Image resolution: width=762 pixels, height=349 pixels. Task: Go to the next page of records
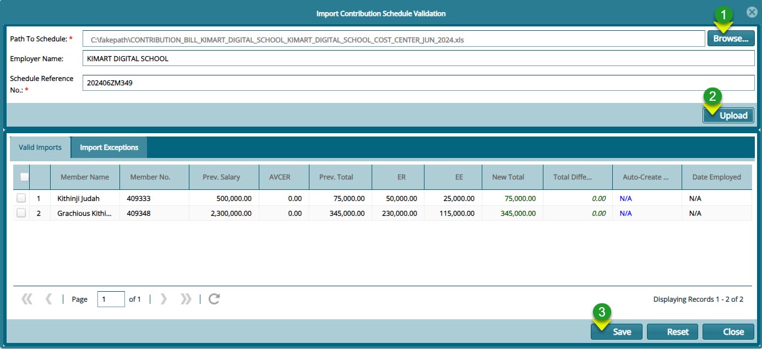[x=164, y=299]
